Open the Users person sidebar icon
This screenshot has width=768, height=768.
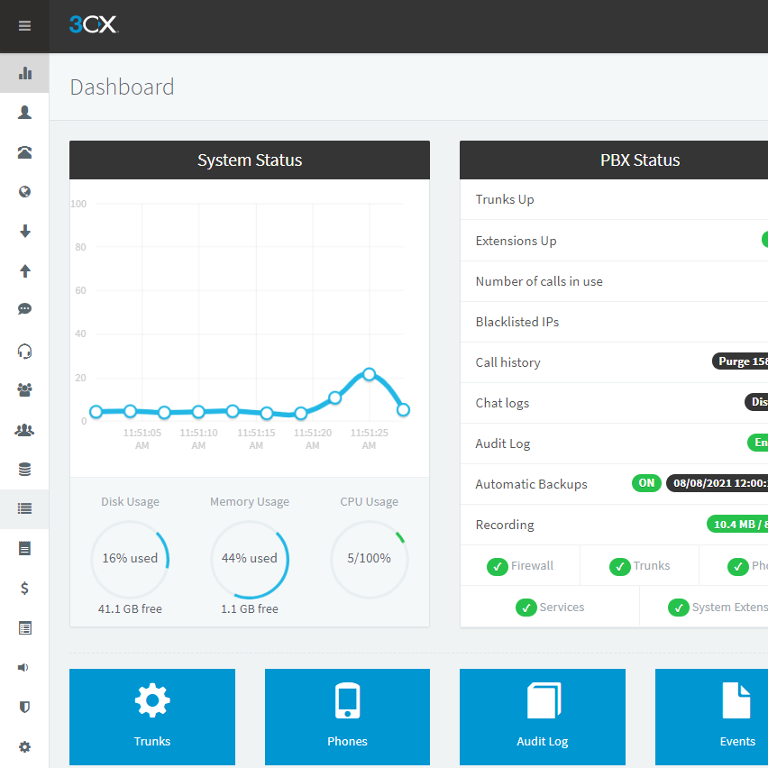click(24, 113)
